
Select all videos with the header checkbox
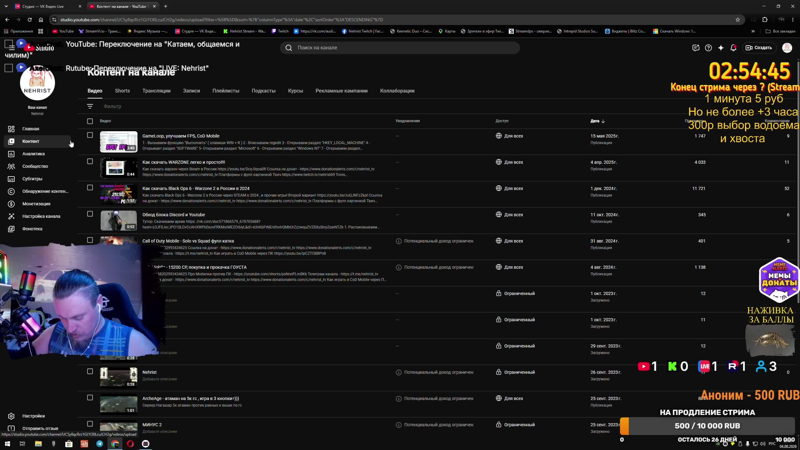(x=90, y=121)
